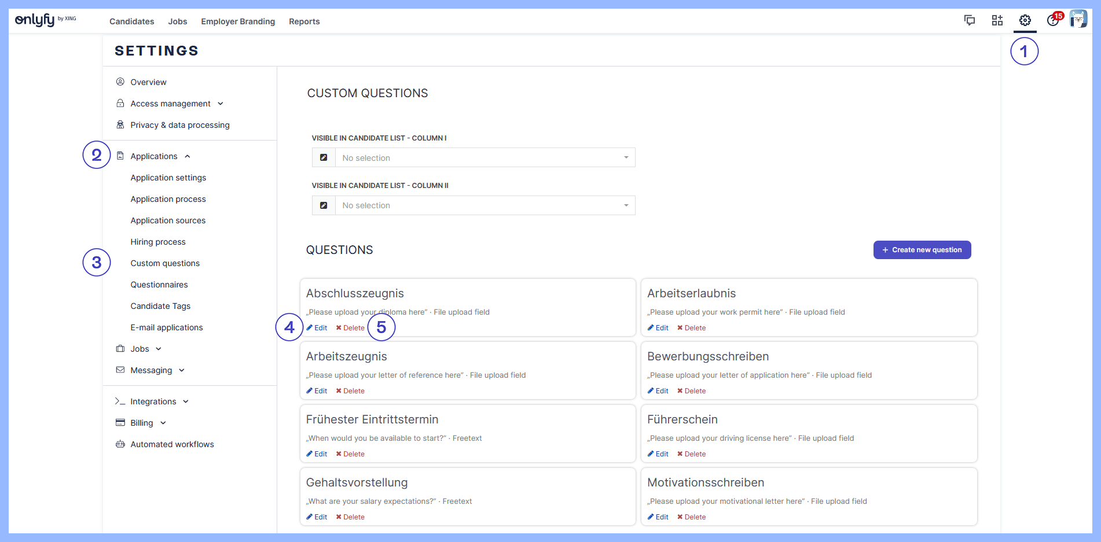Open the settings gear icon in header
The height and width of the screenshot is (542, 1101).
[1025, 21]
